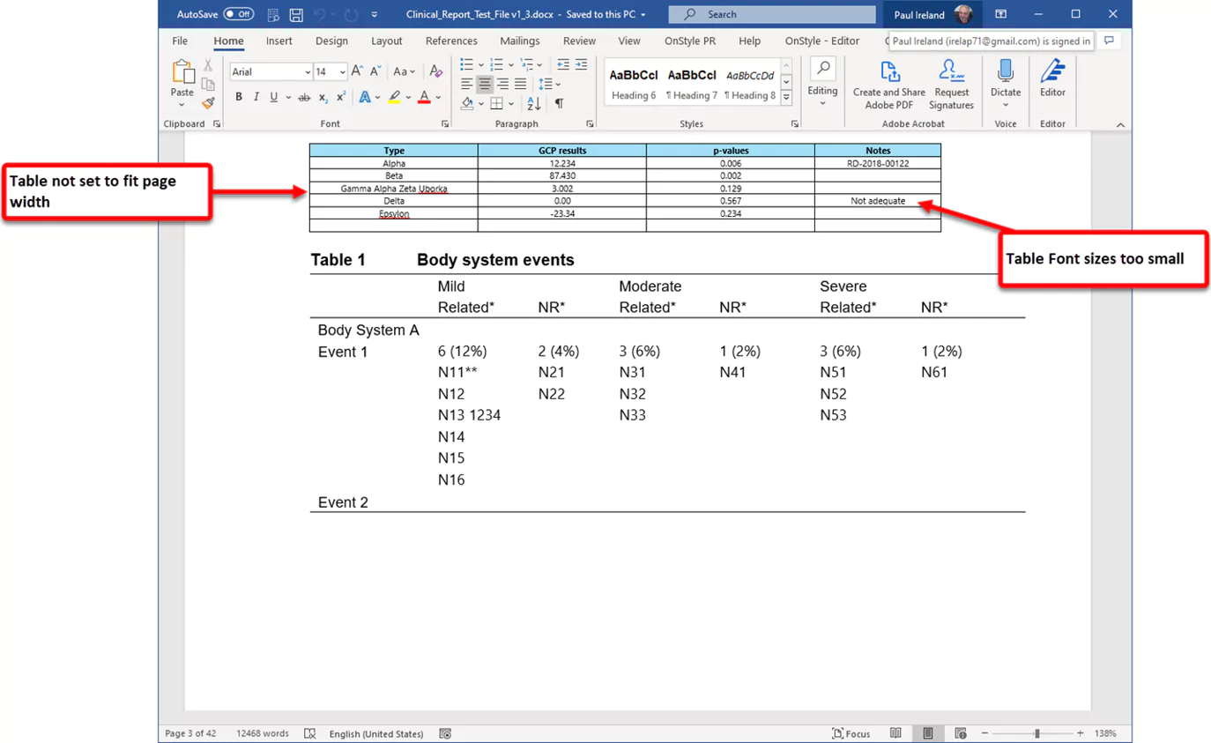Screen dimensions: 1211x743
Task: Open the File menu tab
Action: pos(180,41)
